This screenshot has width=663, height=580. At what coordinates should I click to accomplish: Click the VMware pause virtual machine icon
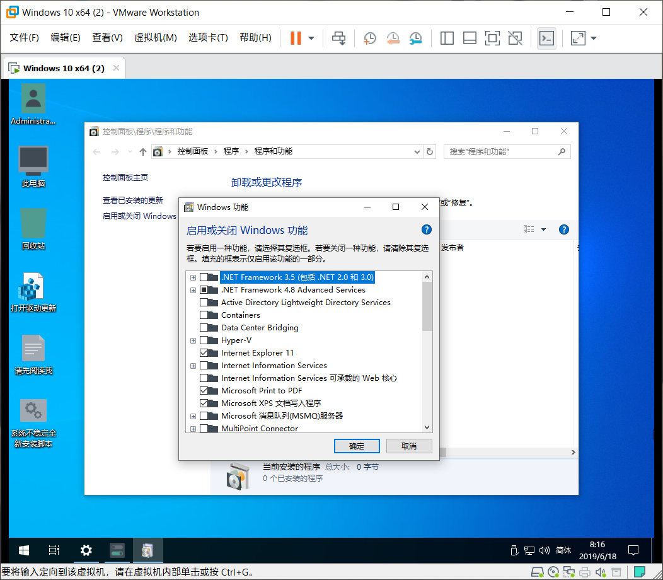(296, 38)
